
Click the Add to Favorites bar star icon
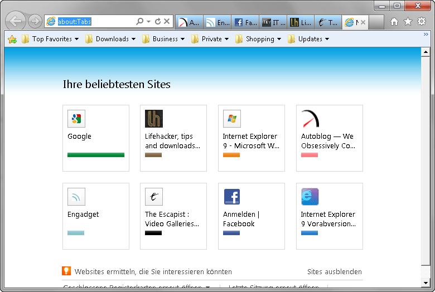tap(12, 39)
